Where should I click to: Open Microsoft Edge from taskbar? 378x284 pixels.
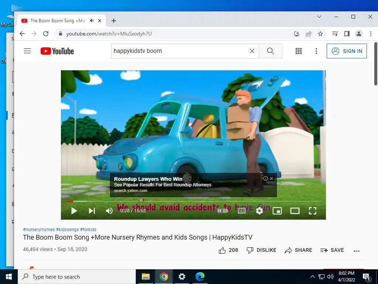200,277
